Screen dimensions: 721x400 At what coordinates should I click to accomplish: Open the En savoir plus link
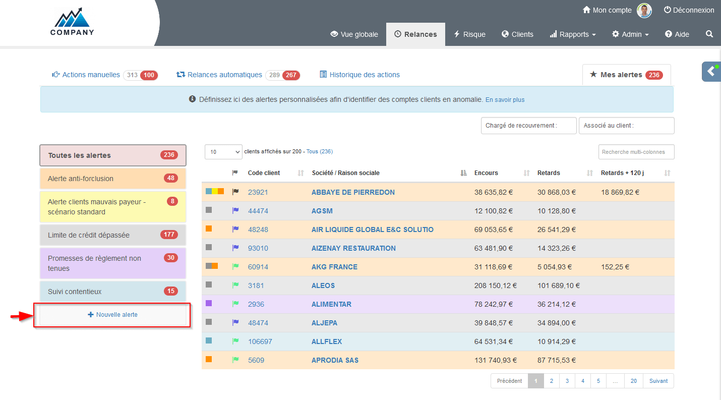point(505,100)
